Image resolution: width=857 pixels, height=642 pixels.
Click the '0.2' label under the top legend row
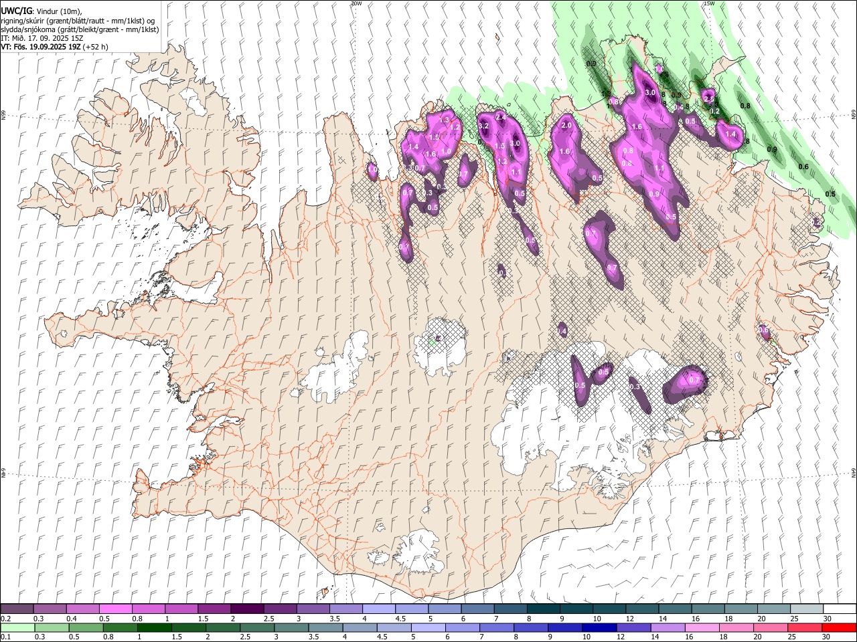point(6,619)
